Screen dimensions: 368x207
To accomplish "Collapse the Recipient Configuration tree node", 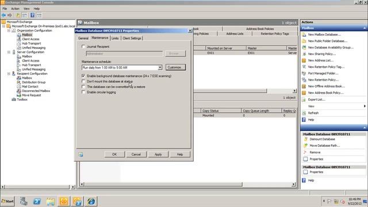I will (x=9, y=74).
